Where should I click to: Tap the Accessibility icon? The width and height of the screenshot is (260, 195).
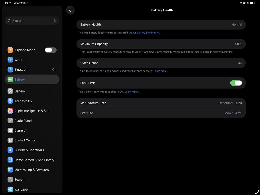tap(10, 101)
